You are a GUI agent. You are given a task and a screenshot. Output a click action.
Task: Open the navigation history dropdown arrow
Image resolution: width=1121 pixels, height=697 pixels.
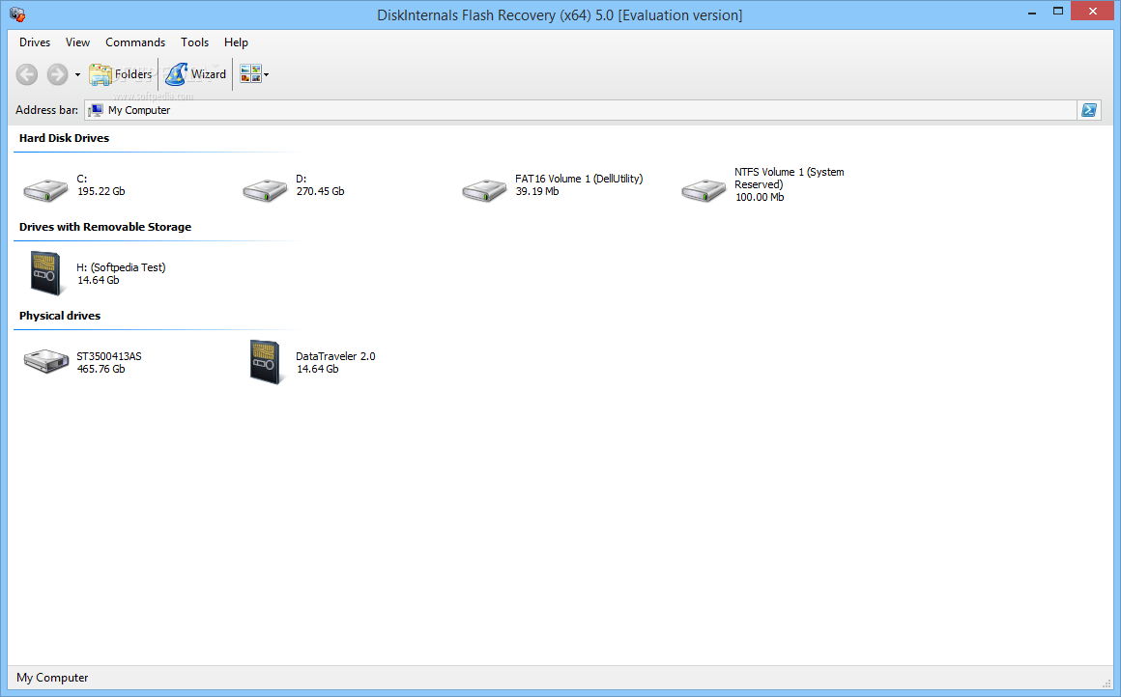click(x=78, y=74)
